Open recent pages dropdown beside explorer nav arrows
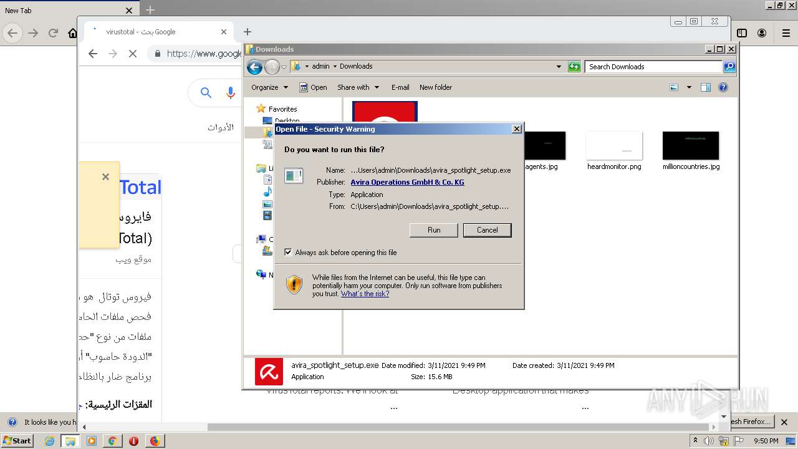Screen dimensions: 798x449 pyautogui.click(x=284, y=67)
